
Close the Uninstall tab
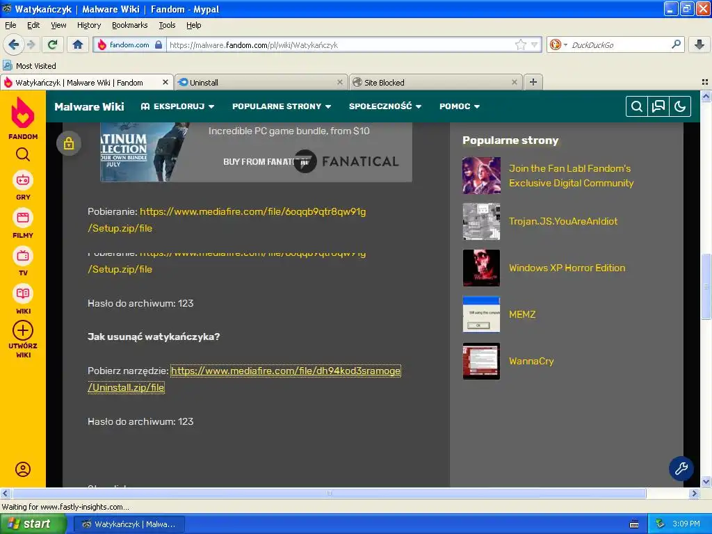click(x=339, y=82)
